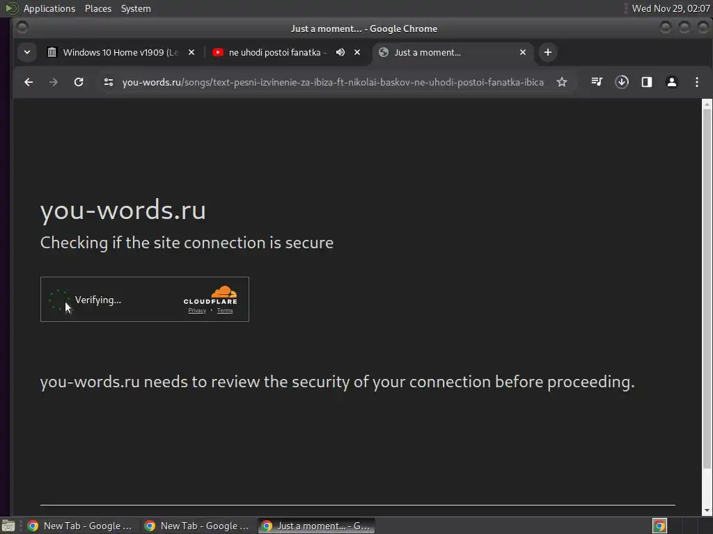Open the media controls toolbar icon

click(597, 82)
